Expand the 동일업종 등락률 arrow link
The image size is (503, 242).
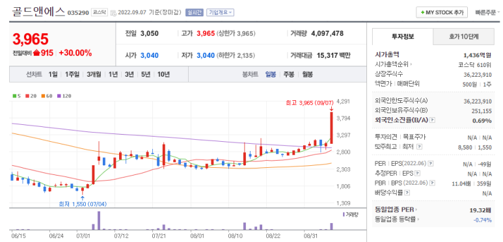(x=418, y=220)
